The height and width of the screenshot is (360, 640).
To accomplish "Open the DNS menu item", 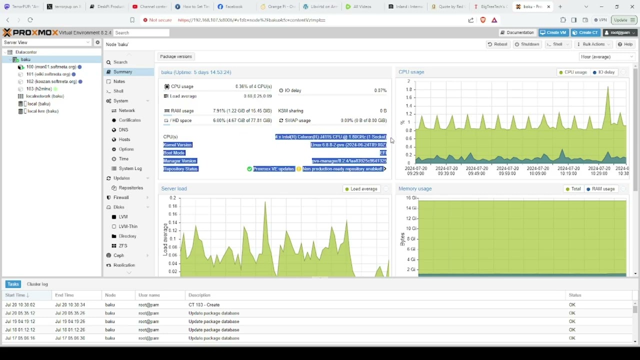I will coord(129,129).
